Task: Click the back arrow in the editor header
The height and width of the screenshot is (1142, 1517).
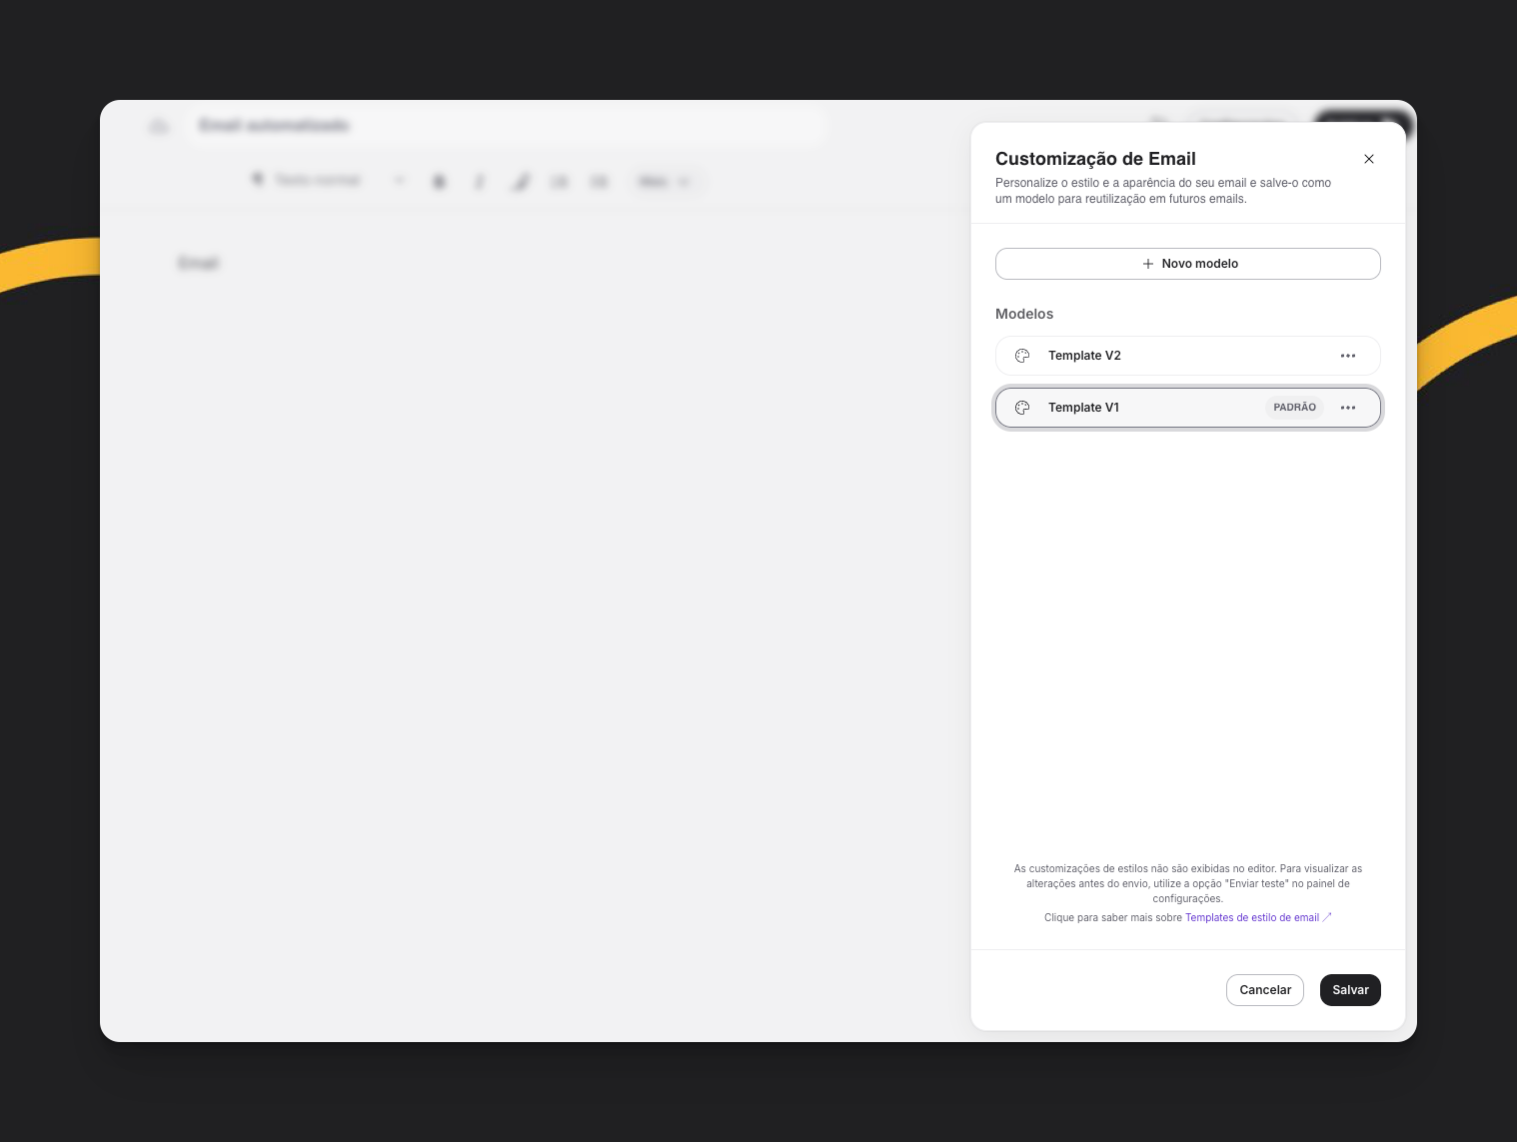Action: pos(160,126)
